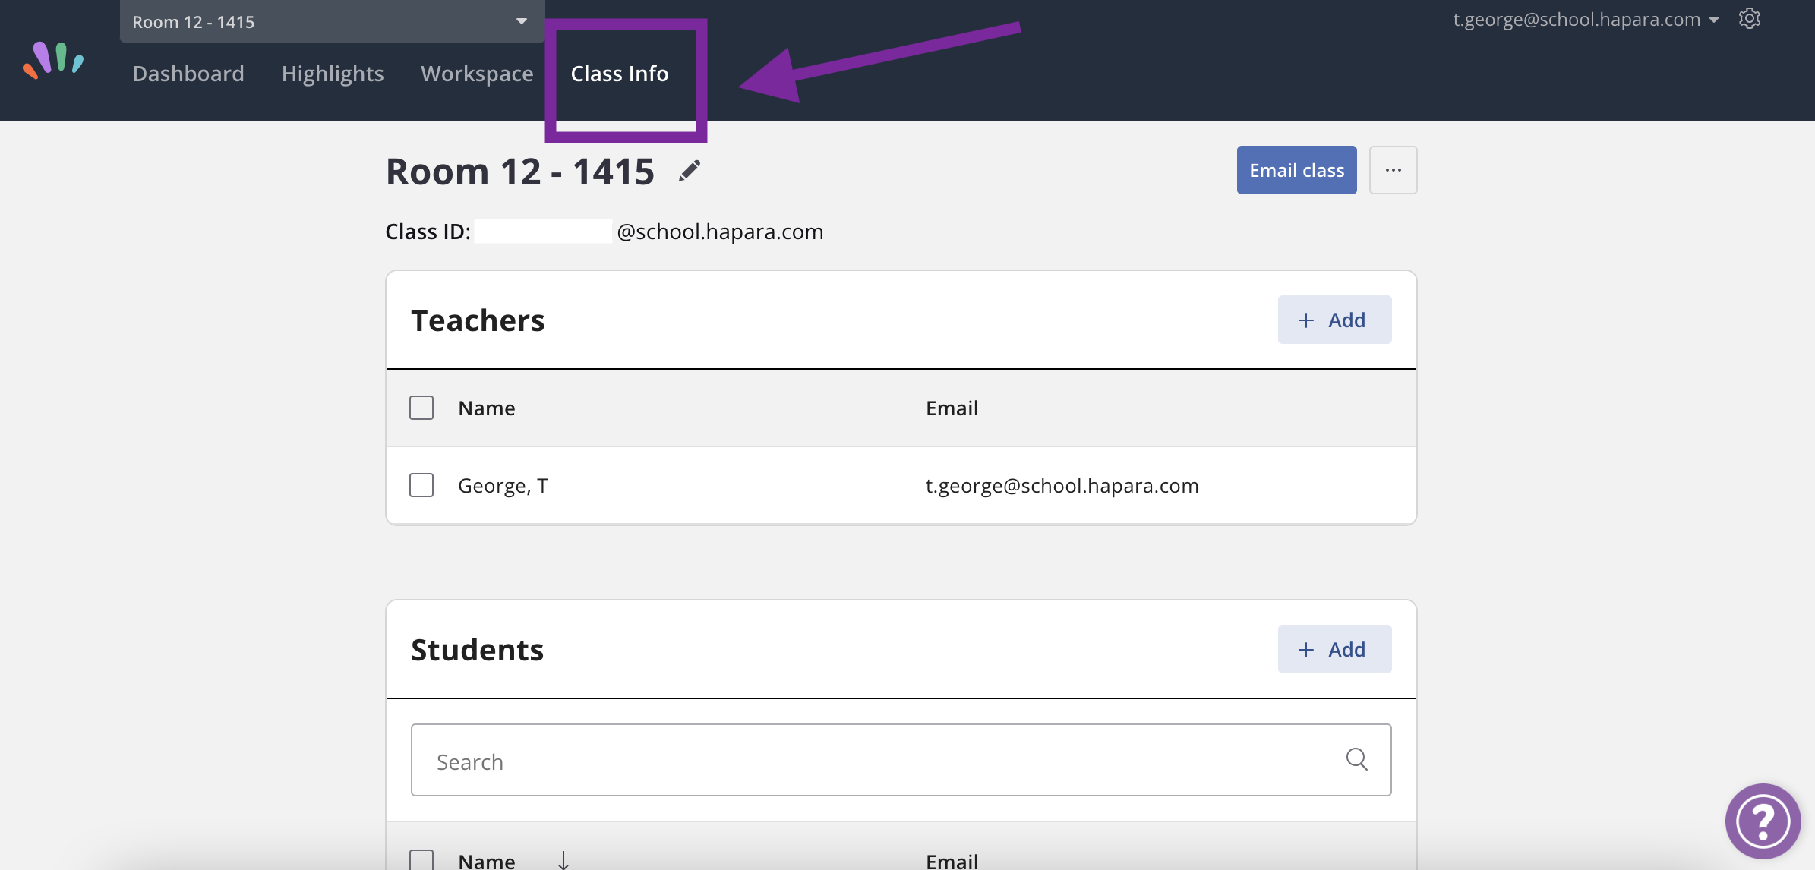Open the Highlights section
This screenshot has height=870, width=1815.
pyautogui.click(x=333, y=74)
